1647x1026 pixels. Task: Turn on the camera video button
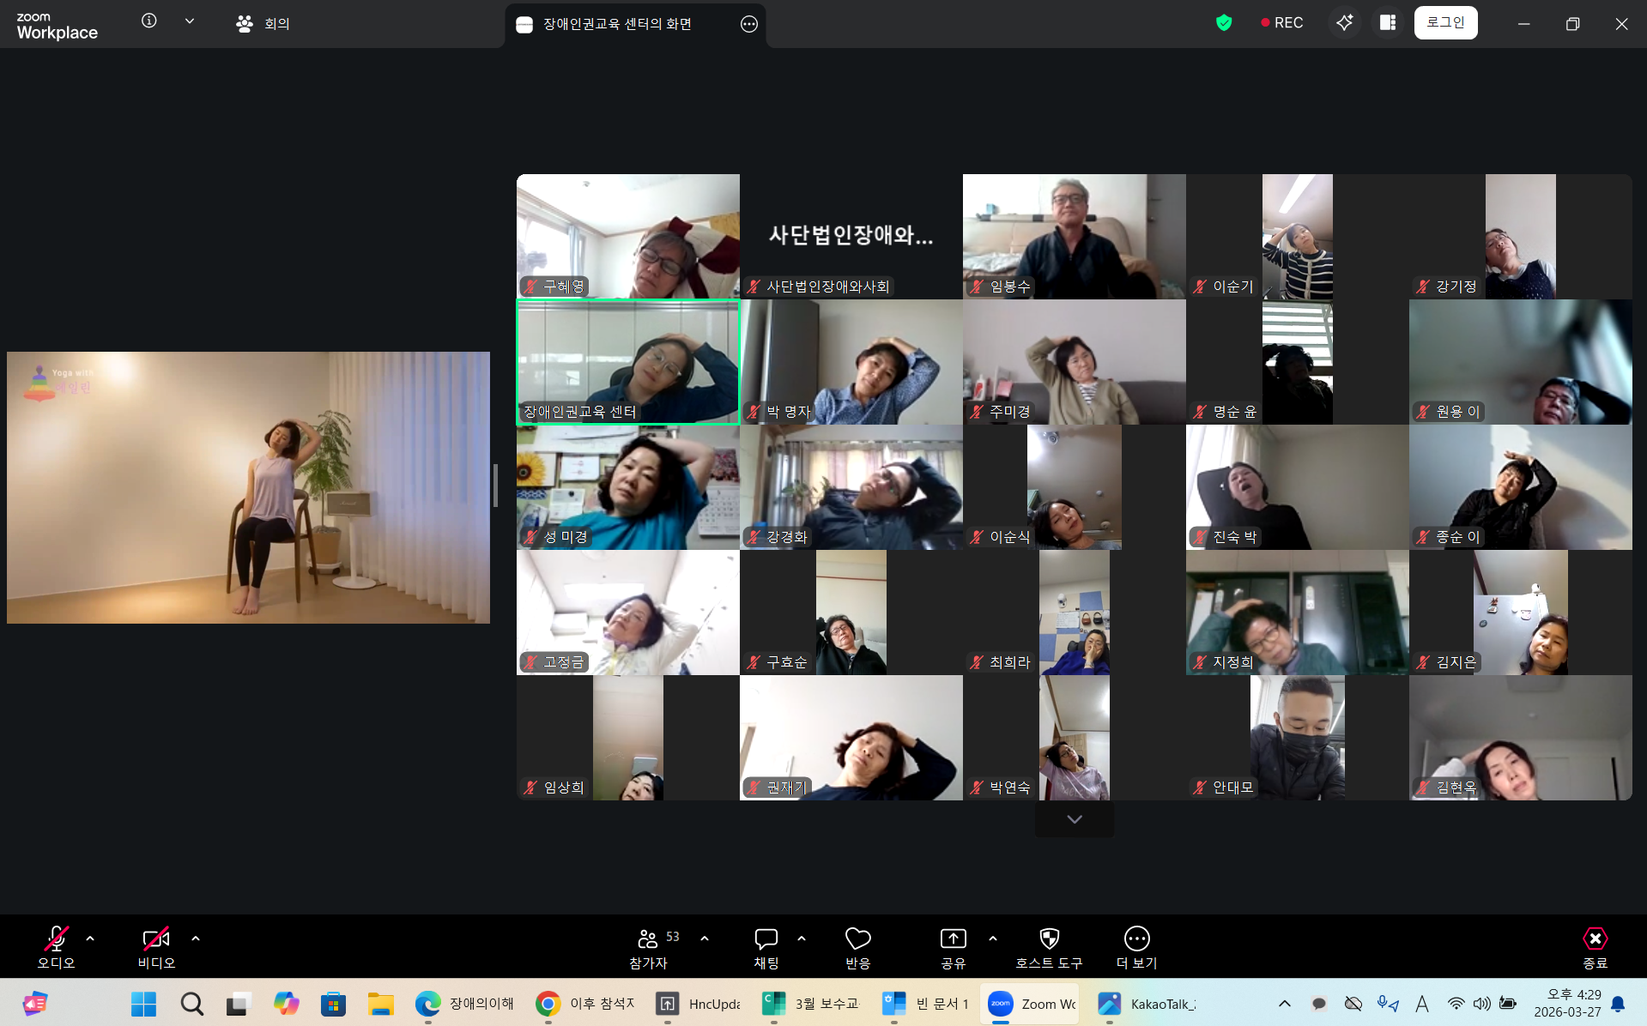pyautogui.click(x=156, y=939)
